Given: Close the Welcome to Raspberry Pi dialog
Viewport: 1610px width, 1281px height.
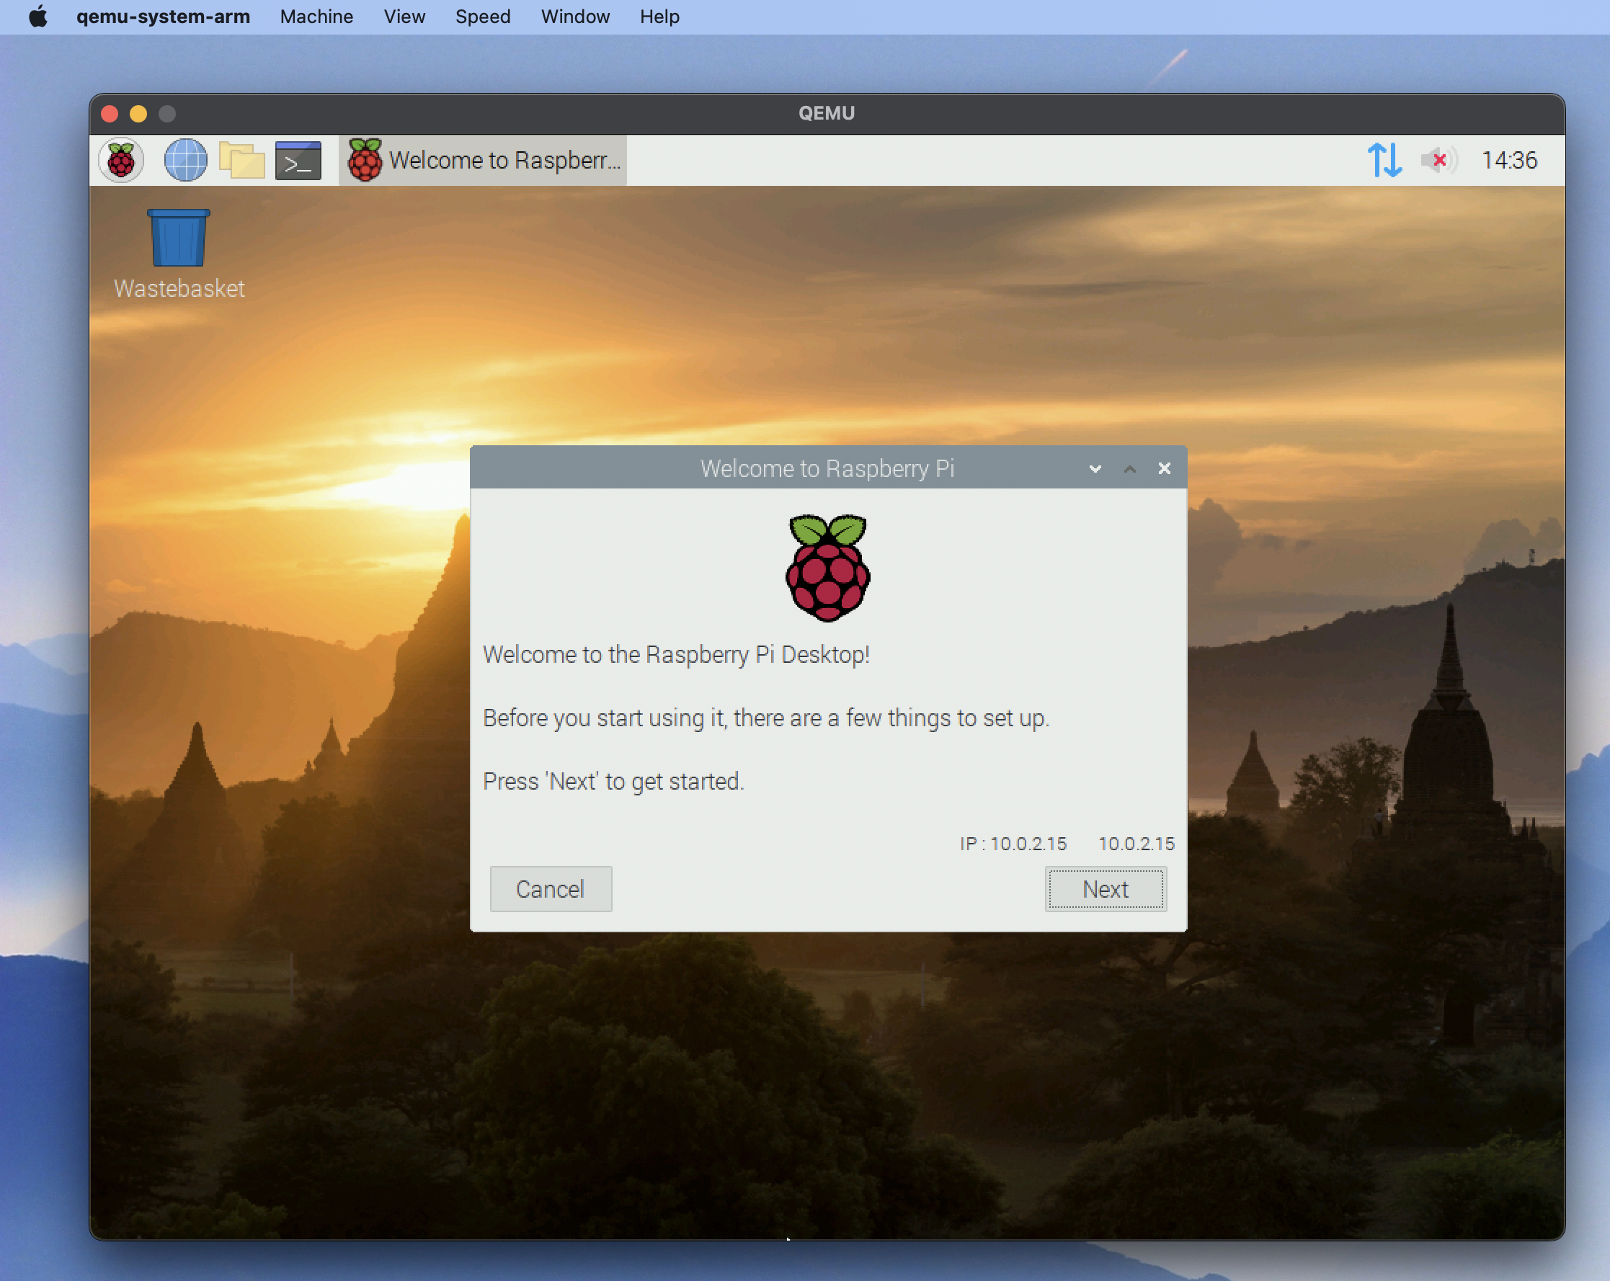Looking at the screenshot, I should tap(1162, 467).
